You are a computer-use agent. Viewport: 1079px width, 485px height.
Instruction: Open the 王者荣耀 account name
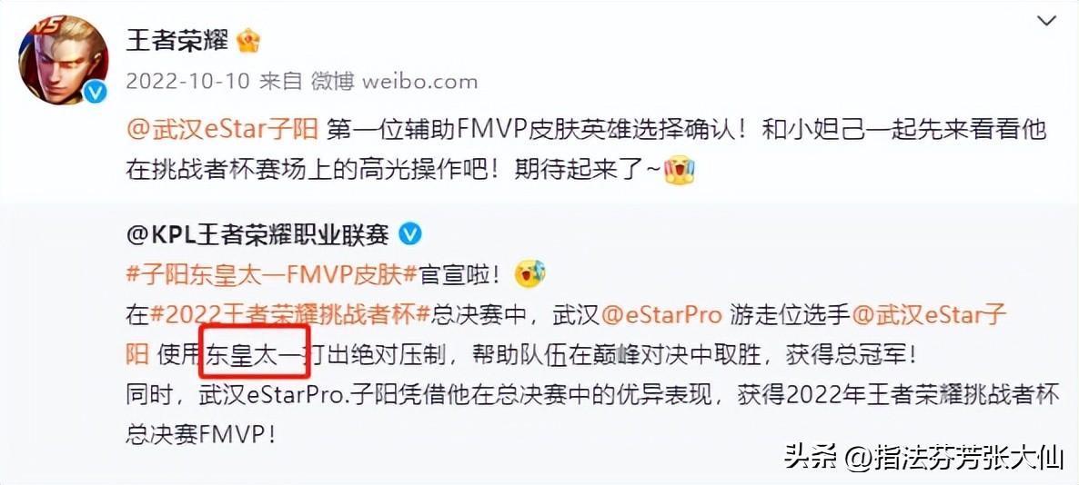tap(176, 41)
